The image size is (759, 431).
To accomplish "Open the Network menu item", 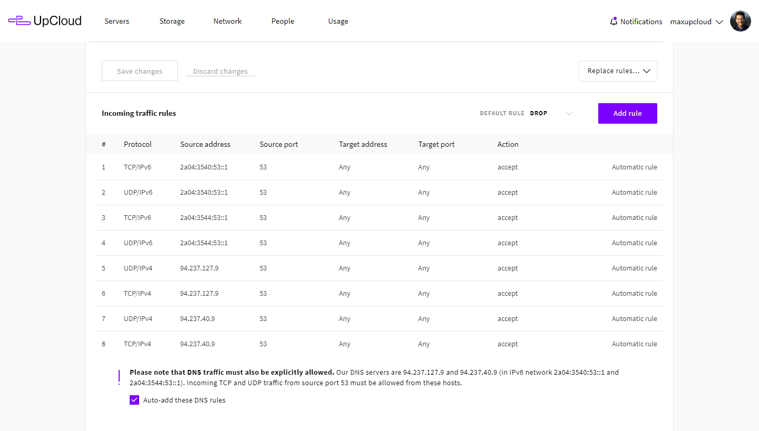I will [227, 22].
